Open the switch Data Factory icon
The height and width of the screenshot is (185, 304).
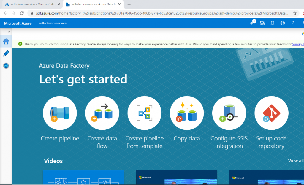point(262,23)
